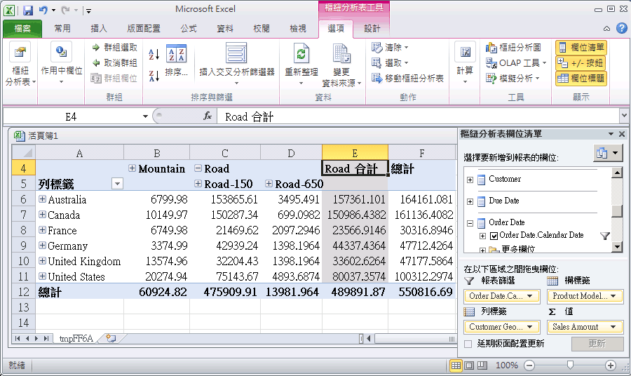Expand the Australia row group

[43, 200]
